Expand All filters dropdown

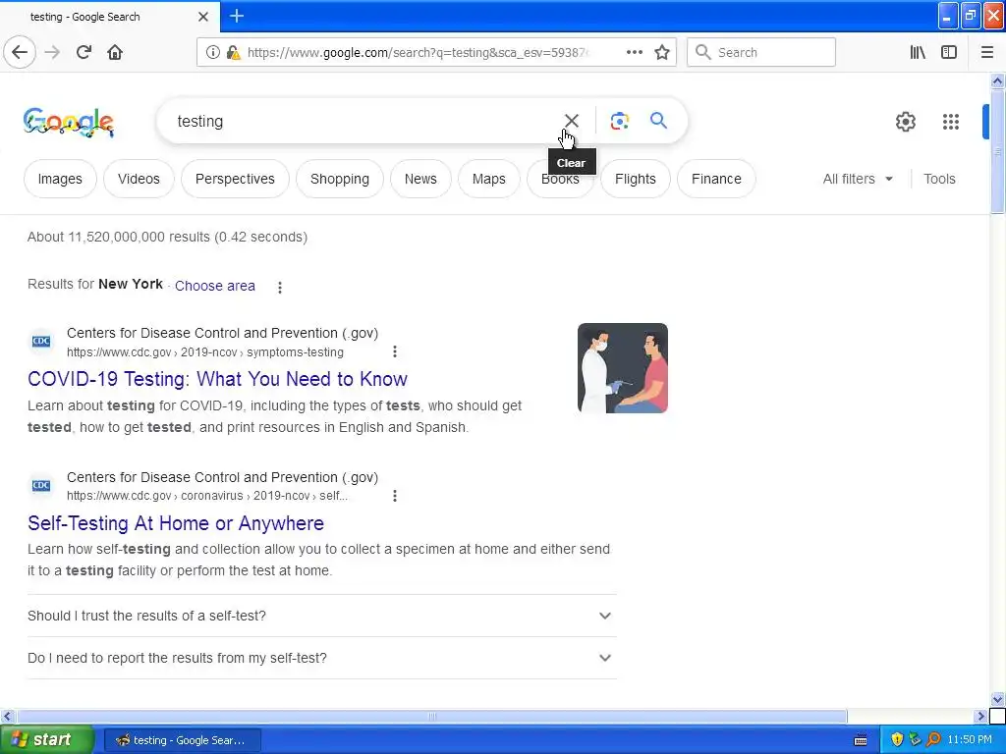pos(858,179)
